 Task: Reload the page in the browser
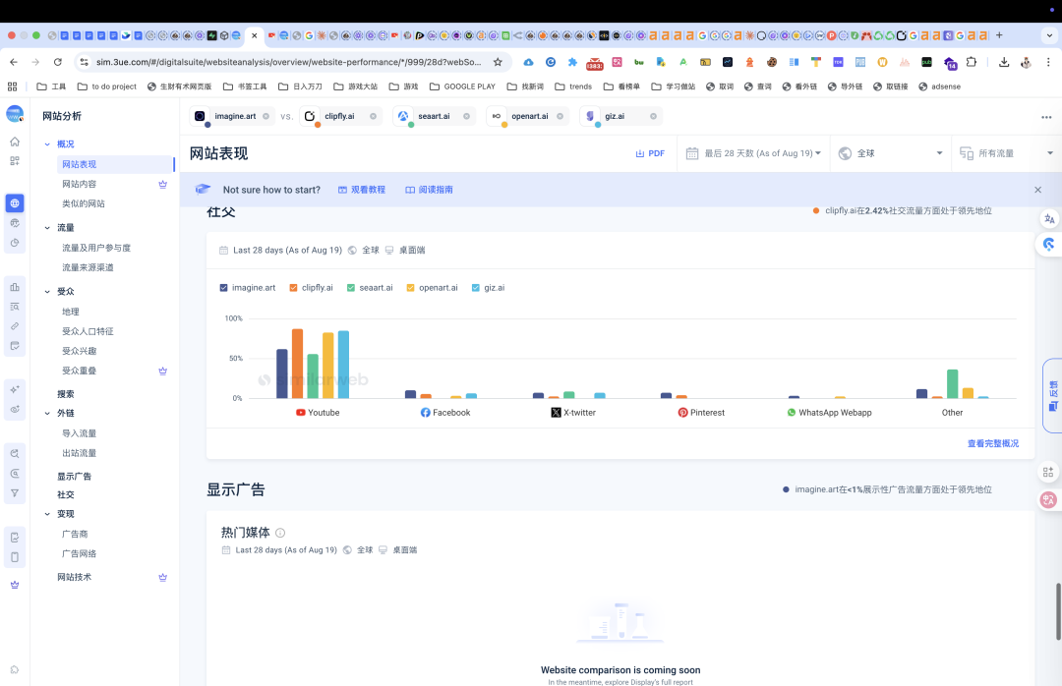point(58,62)
